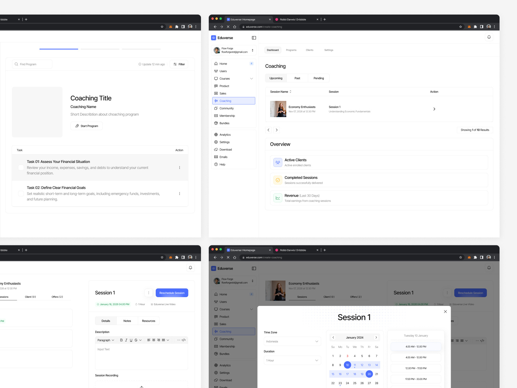This screenshot has height=388, width=517.
Task: Click the Description Input Text area
Action: click(x=142, y=357)
